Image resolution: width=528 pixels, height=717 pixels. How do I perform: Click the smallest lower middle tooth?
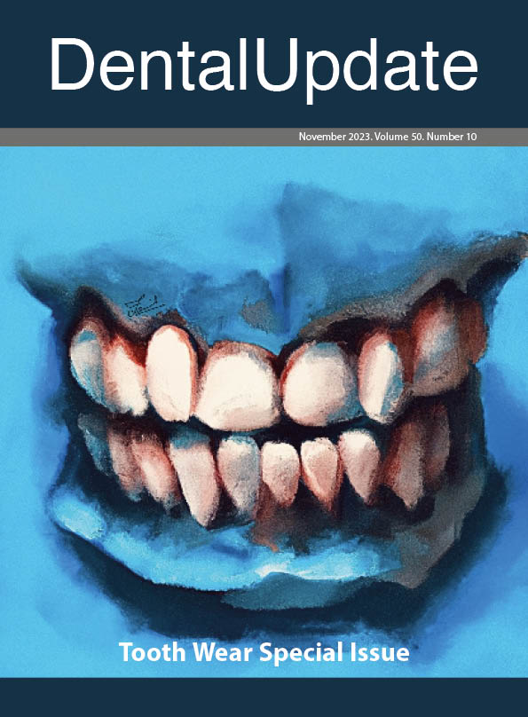coord(280,471)
